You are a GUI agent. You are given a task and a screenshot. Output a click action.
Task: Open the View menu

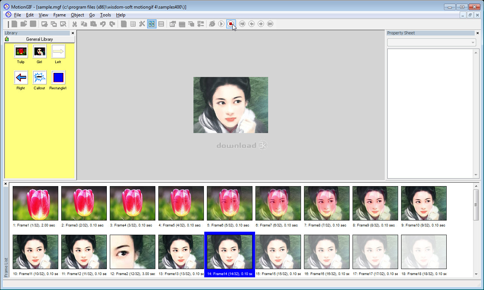[x=43, y=15]
